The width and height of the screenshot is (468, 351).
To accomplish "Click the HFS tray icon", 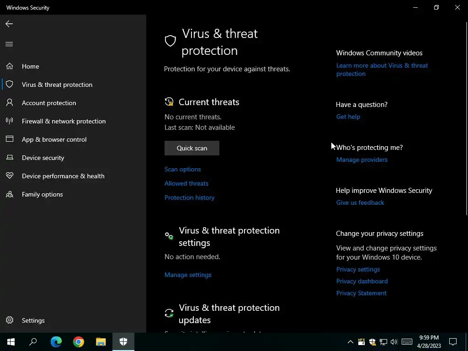I will tap(361, 342).
